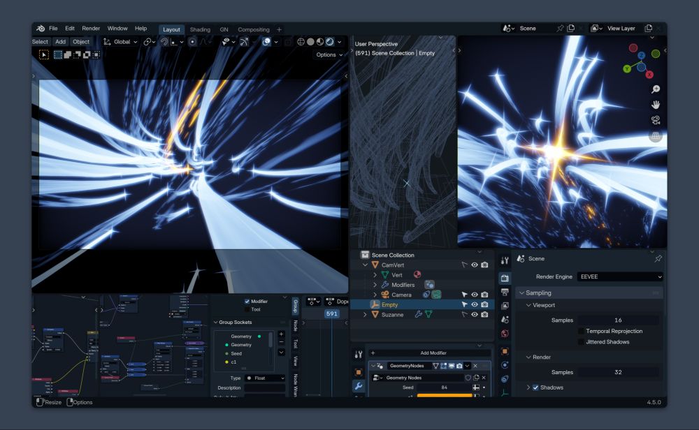Add a new workspace with plus button

click(279, 29)
